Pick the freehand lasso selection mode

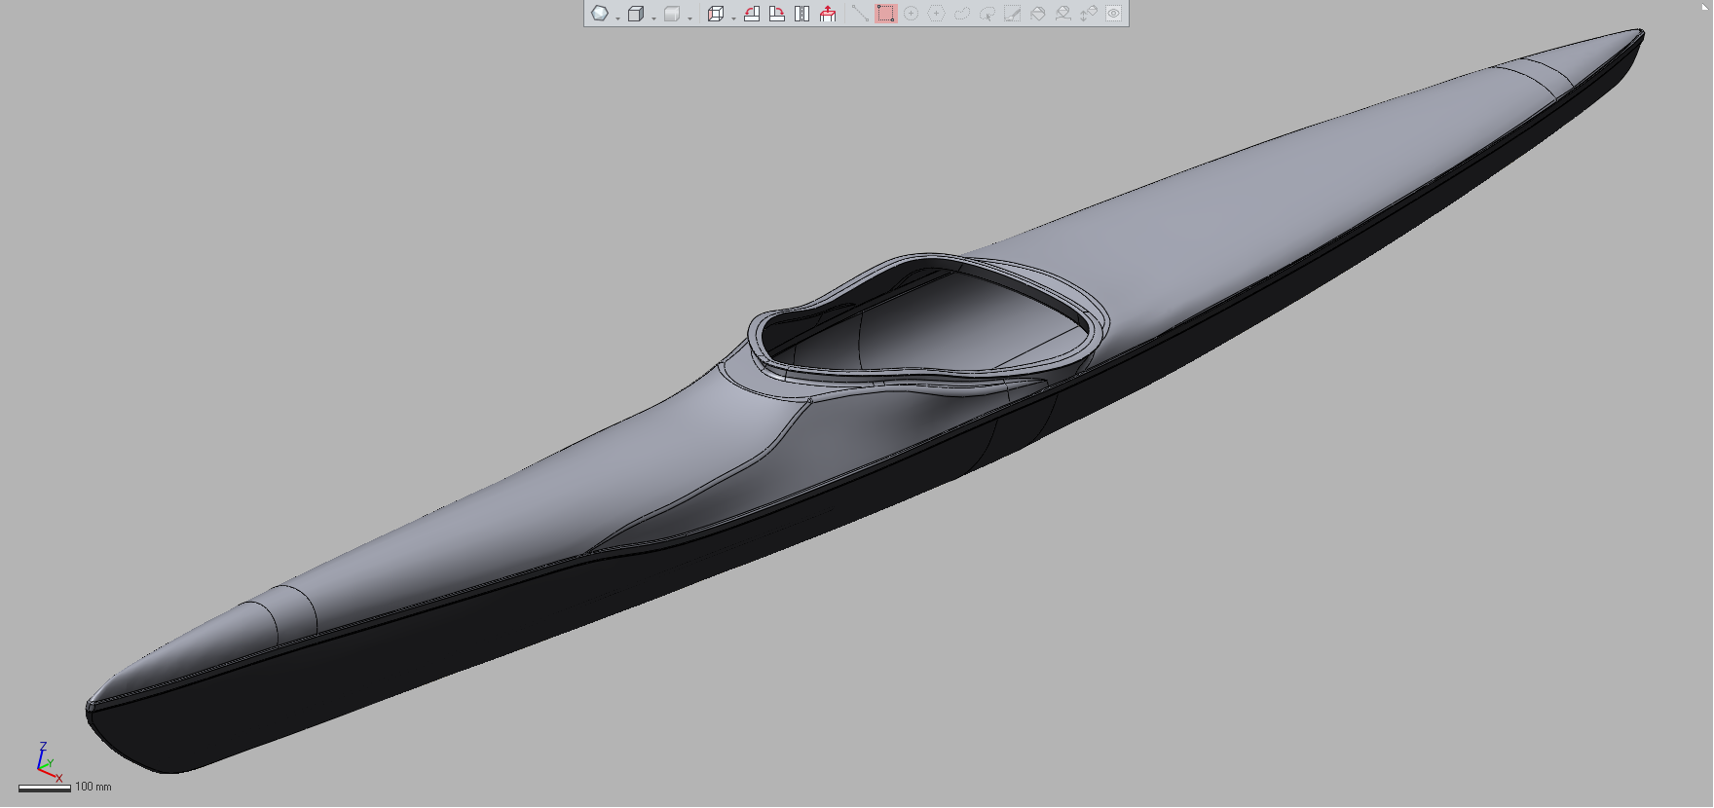(961, 14)
